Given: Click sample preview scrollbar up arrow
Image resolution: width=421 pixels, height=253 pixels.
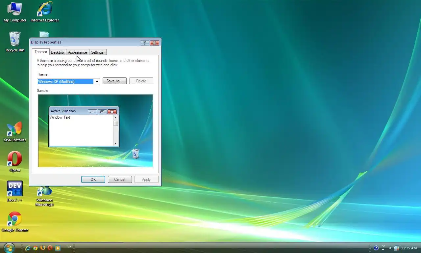Looking at the screenshot, I should click(115, 118).
